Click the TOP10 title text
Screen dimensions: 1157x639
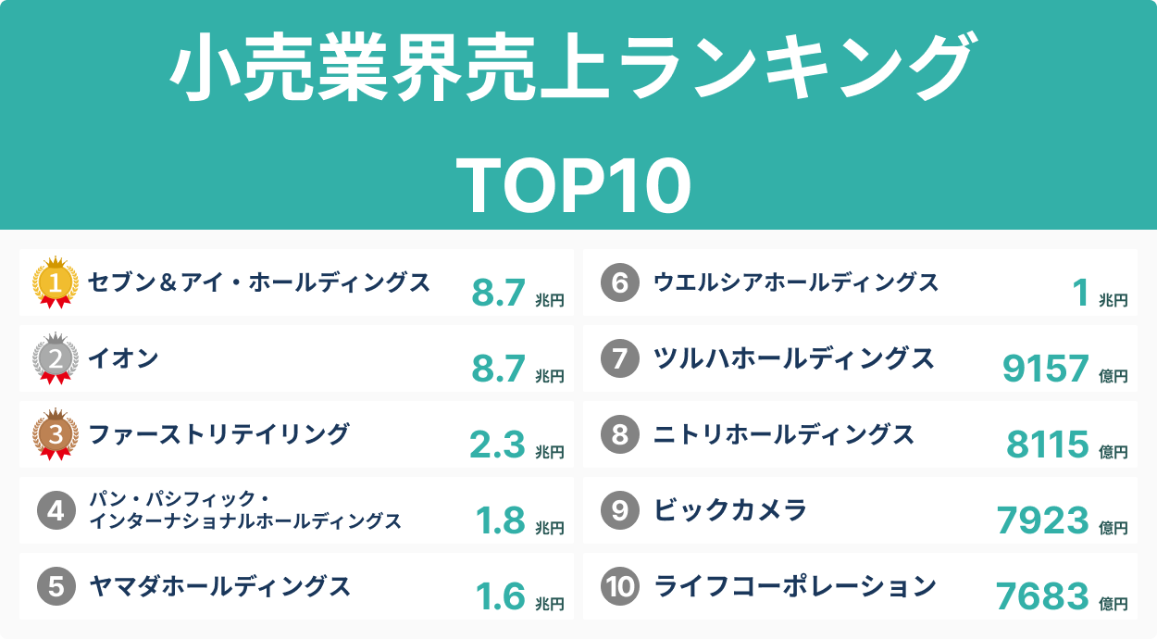click(x=575, y=184)
